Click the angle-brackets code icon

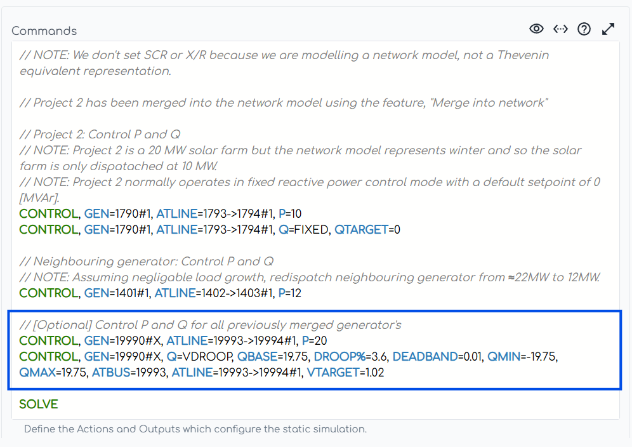click(x=560, y=29)
